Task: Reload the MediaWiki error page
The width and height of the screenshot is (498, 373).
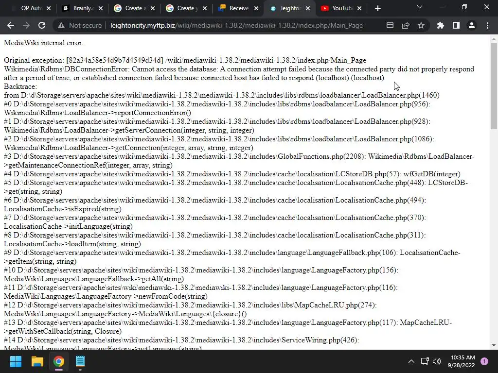Action: [42, 25]
